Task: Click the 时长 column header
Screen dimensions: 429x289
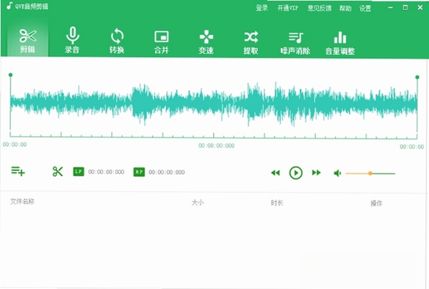Action: (277, 202)
